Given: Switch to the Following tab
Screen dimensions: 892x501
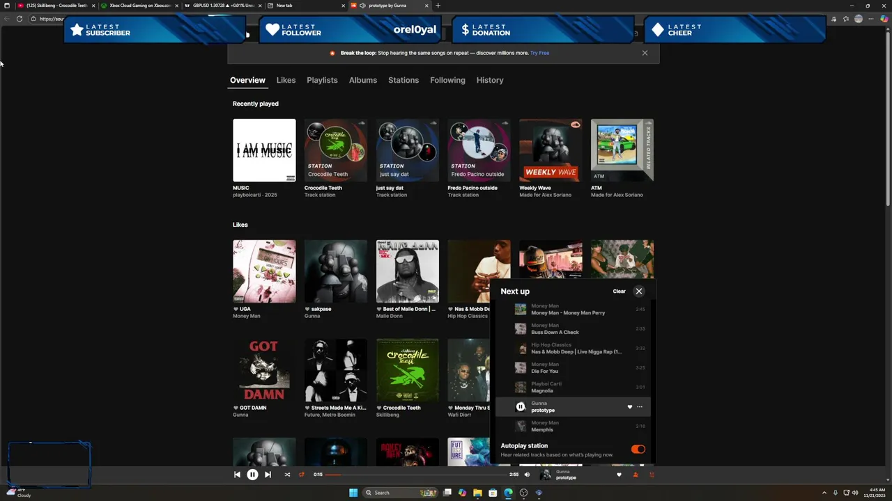Looking at the screenshot, I should 447,80.
